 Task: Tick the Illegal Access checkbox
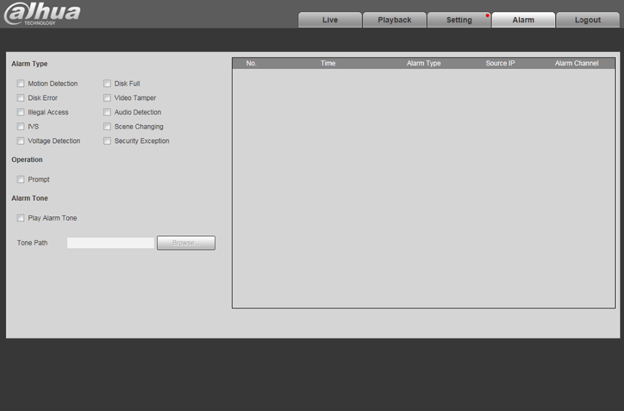21,112
